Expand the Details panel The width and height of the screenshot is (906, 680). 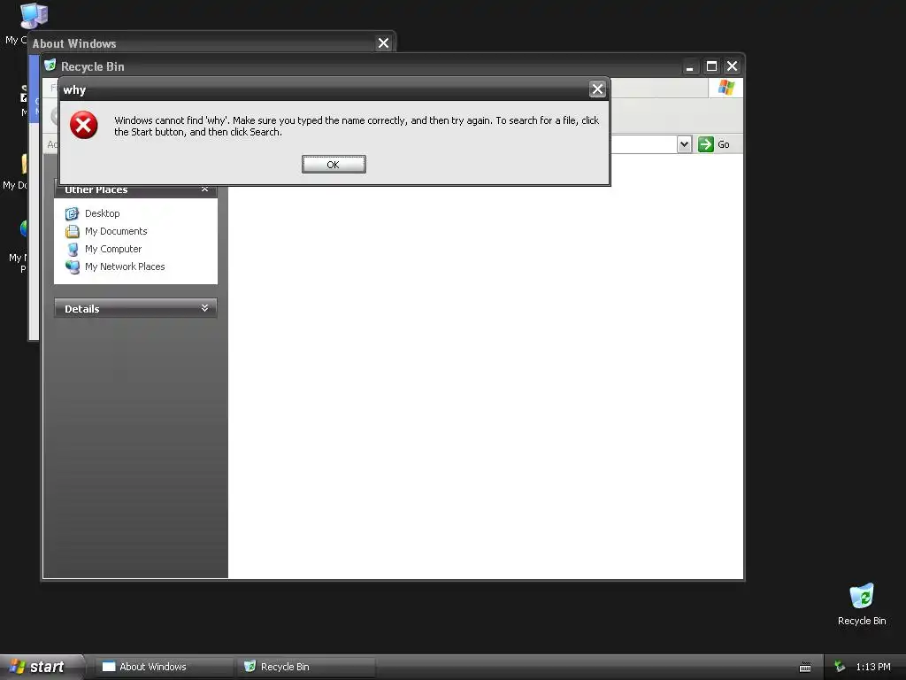pos(204,308)
